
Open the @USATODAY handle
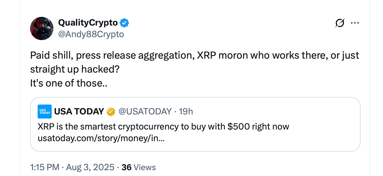pos(145,111)
